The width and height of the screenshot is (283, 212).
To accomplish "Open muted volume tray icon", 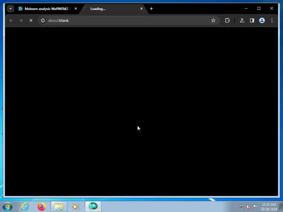I will coord(248,207).
